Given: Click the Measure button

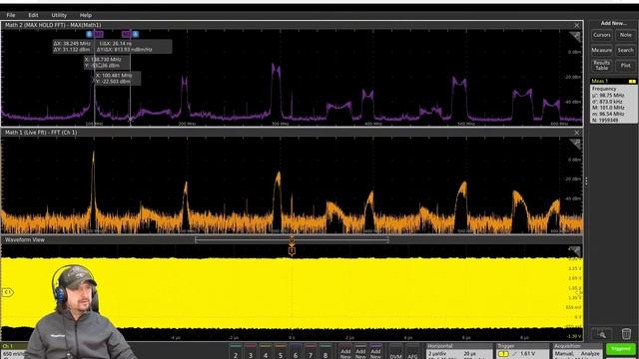Looking at the screenshot, I should click(x=601, y=50).
